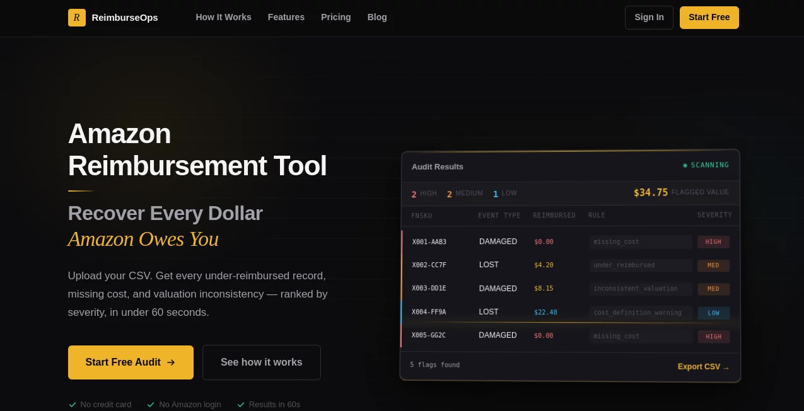Screen dimensions: 804x411
Task: Open the Pricing nav link
Action: click(x=336, y=17)
